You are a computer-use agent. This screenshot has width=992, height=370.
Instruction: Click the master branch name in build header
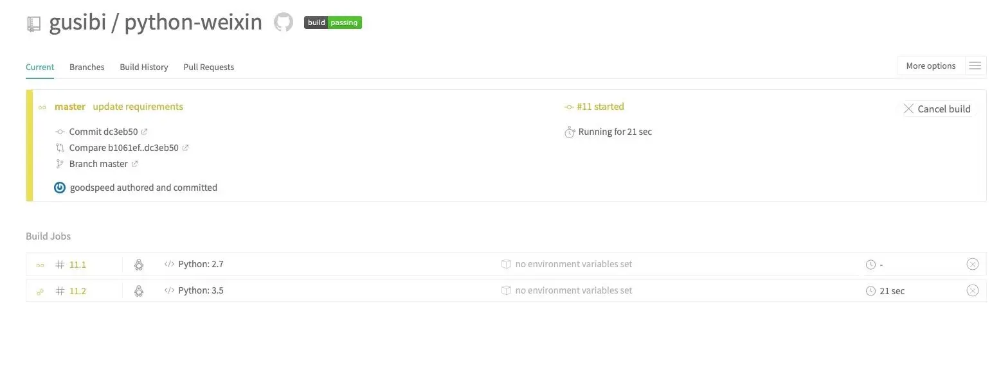(70, 107)
